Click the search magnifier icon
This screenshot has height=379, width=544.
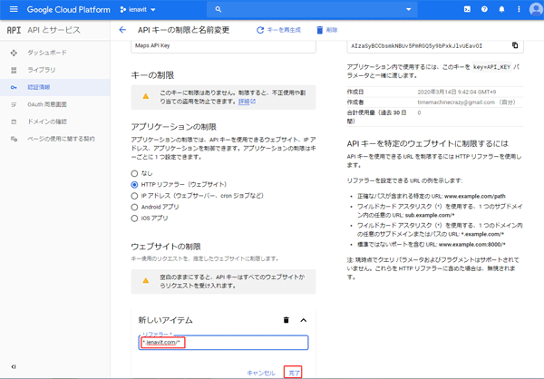pos(218,9)
